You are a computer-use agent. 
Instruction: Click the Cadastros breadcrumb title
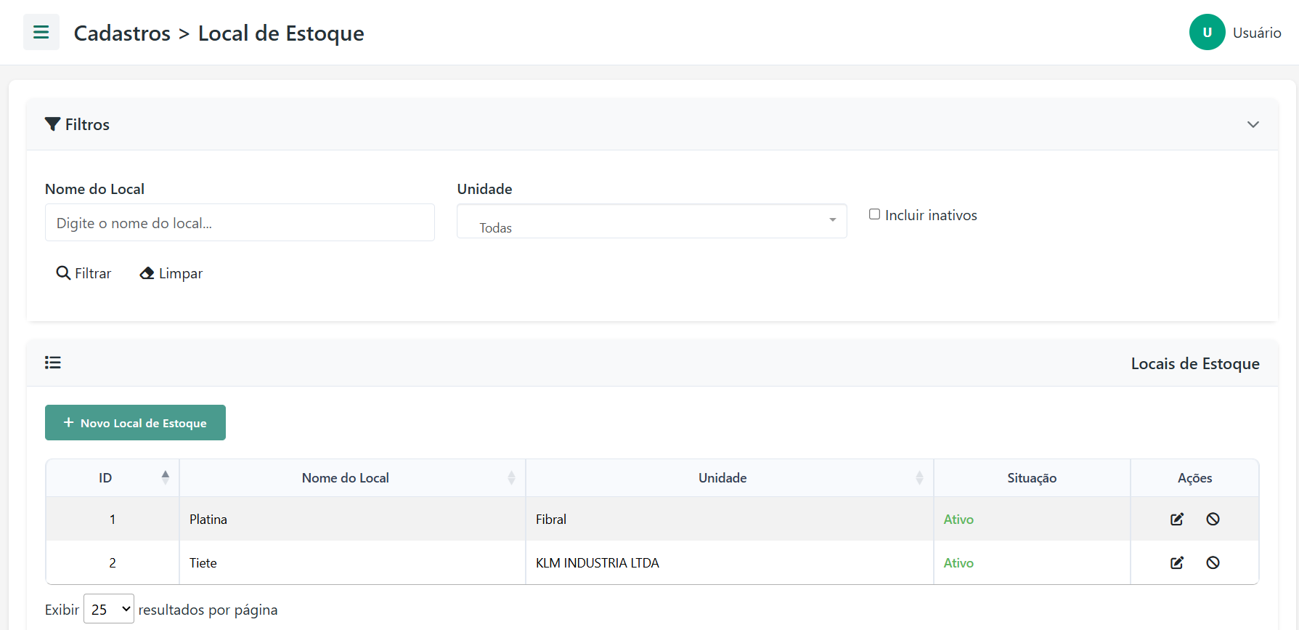pos(122,33)
